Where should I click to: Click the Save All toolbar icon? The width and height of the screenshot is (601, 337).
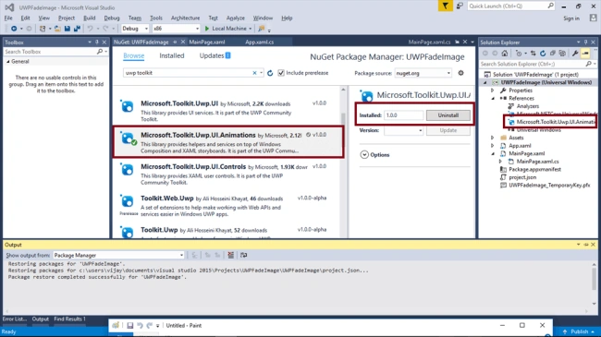click(77, 29)
